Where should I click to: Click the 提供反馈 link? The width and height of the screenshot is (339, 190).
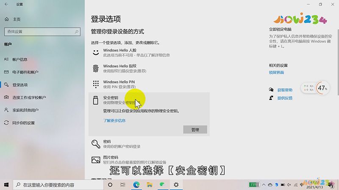coord(285,98)
